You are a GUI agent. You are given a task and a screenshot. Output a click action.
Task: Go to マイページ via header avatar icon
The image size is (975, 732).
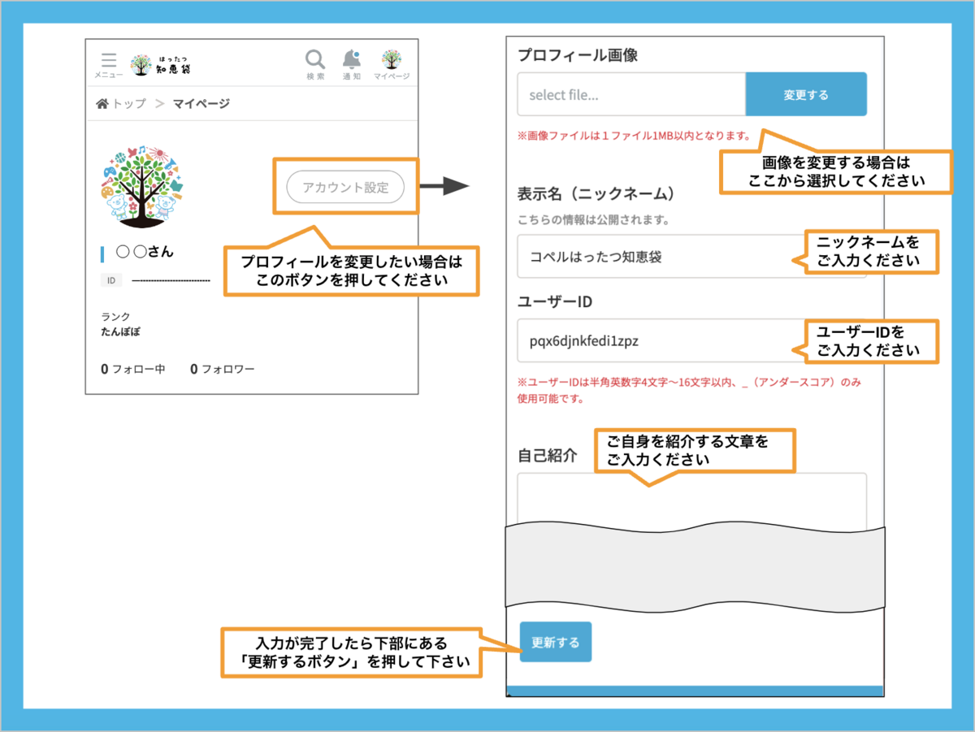[x=392, y=63]
